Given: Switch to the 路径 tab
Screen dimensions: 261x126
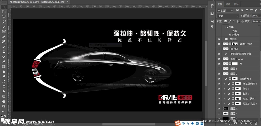Looking at the screenshot, I should coord(236,4).
